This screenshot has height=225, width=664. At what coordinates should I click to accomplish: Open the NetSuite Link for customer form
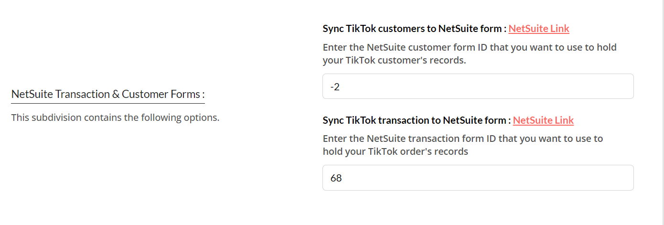click(538, 29)
